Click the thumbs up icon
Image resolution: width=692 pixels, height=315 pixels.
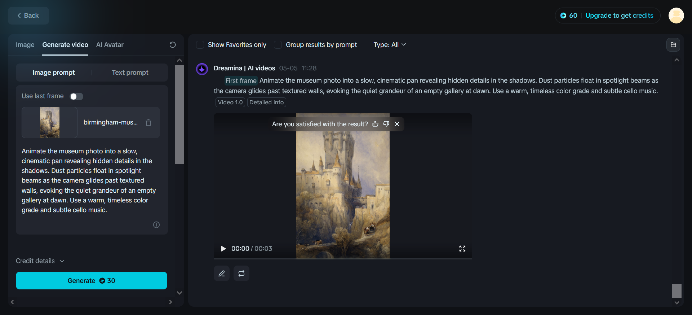pyautogui.click(x=376, y=124)
